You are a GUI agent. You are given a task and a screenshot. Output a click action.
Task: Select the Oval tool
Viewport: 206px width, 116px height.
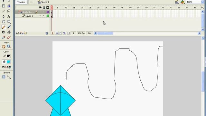tap(4, 22)
